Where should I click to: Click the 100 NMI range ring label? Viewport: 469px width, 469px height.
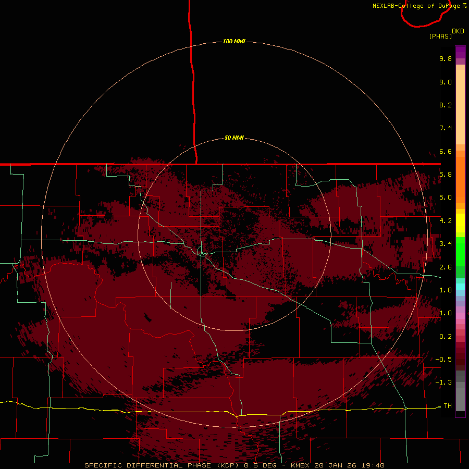[234, 41]
